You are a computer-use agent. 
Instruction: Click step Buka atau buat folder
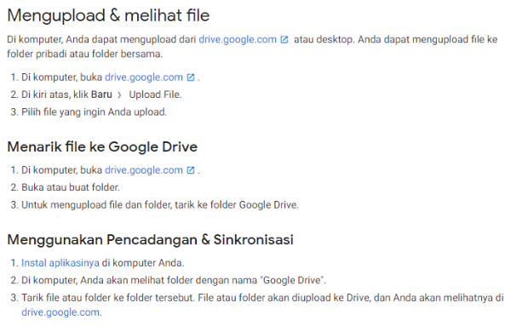(71, 187)
